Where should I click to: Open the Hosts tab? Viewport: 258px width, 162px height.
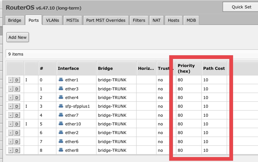click(x=174, y=20)
